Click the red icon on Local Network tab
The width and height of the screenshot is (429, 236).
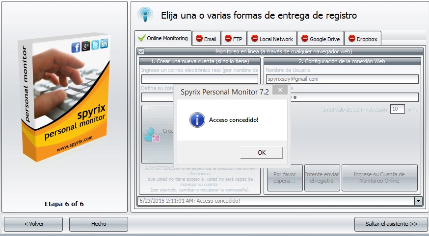click(x=255, y=39)
